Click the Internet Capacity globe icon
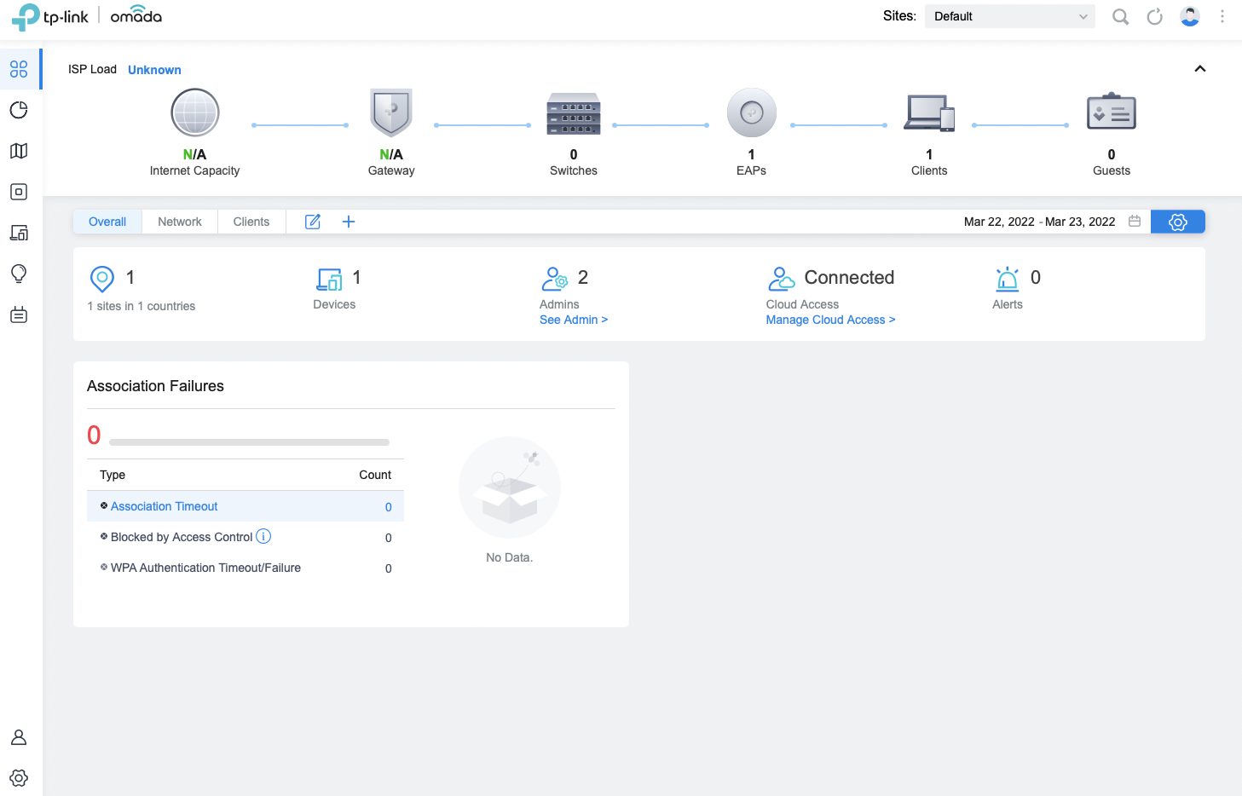 pyautogui.click(x=195, y=112)
